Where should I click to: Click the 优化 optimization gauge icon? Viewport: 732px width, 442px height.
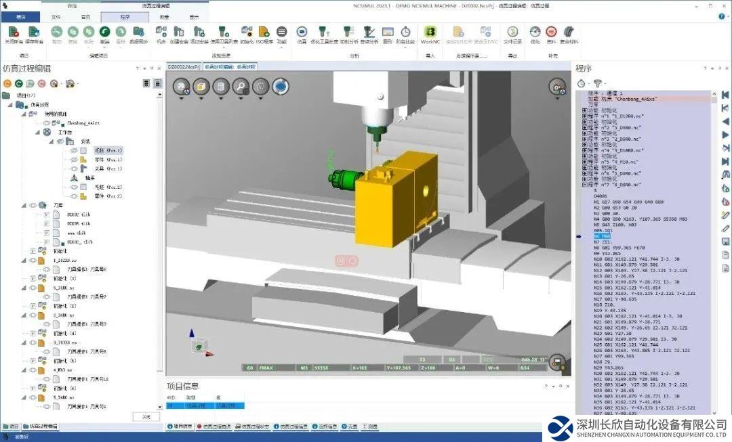click(535, 33)
